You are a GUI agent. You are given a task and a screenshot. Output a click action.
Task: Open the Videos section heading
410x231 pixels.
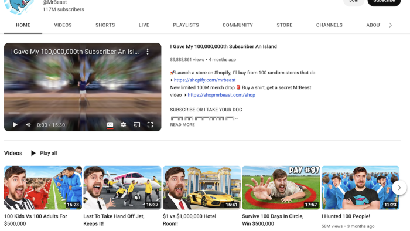pos(13,153)
